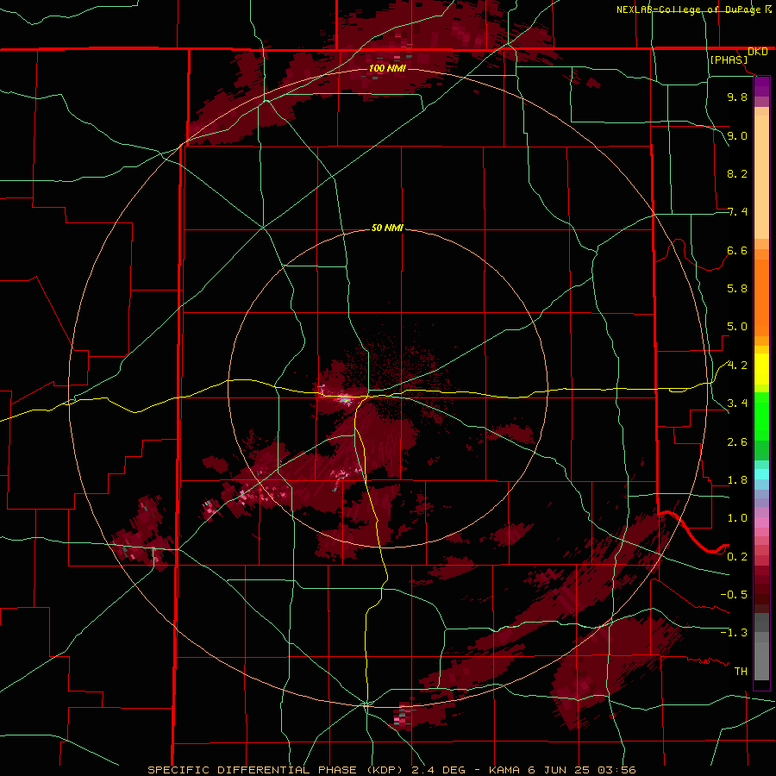The width and height of the screenshot is (776, 776).
Task: Click the large peach band of color bar
Action: coord(761,177)
